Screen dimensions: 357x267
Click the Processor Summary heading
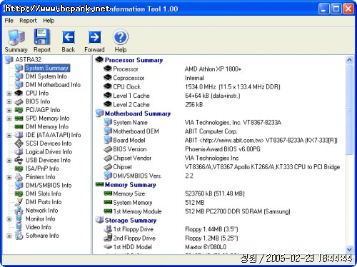[134, 60]
